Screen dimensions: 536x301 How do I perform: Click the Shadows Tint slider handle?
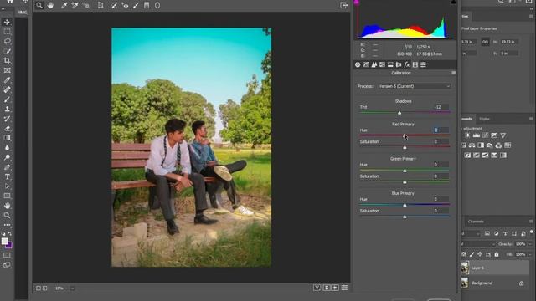pyautogui.click(x=399, y=113)
